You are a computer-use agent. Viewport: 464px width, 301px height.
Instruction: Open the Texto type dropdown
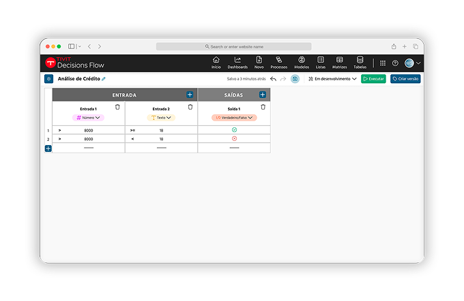(x=161, y=118)
